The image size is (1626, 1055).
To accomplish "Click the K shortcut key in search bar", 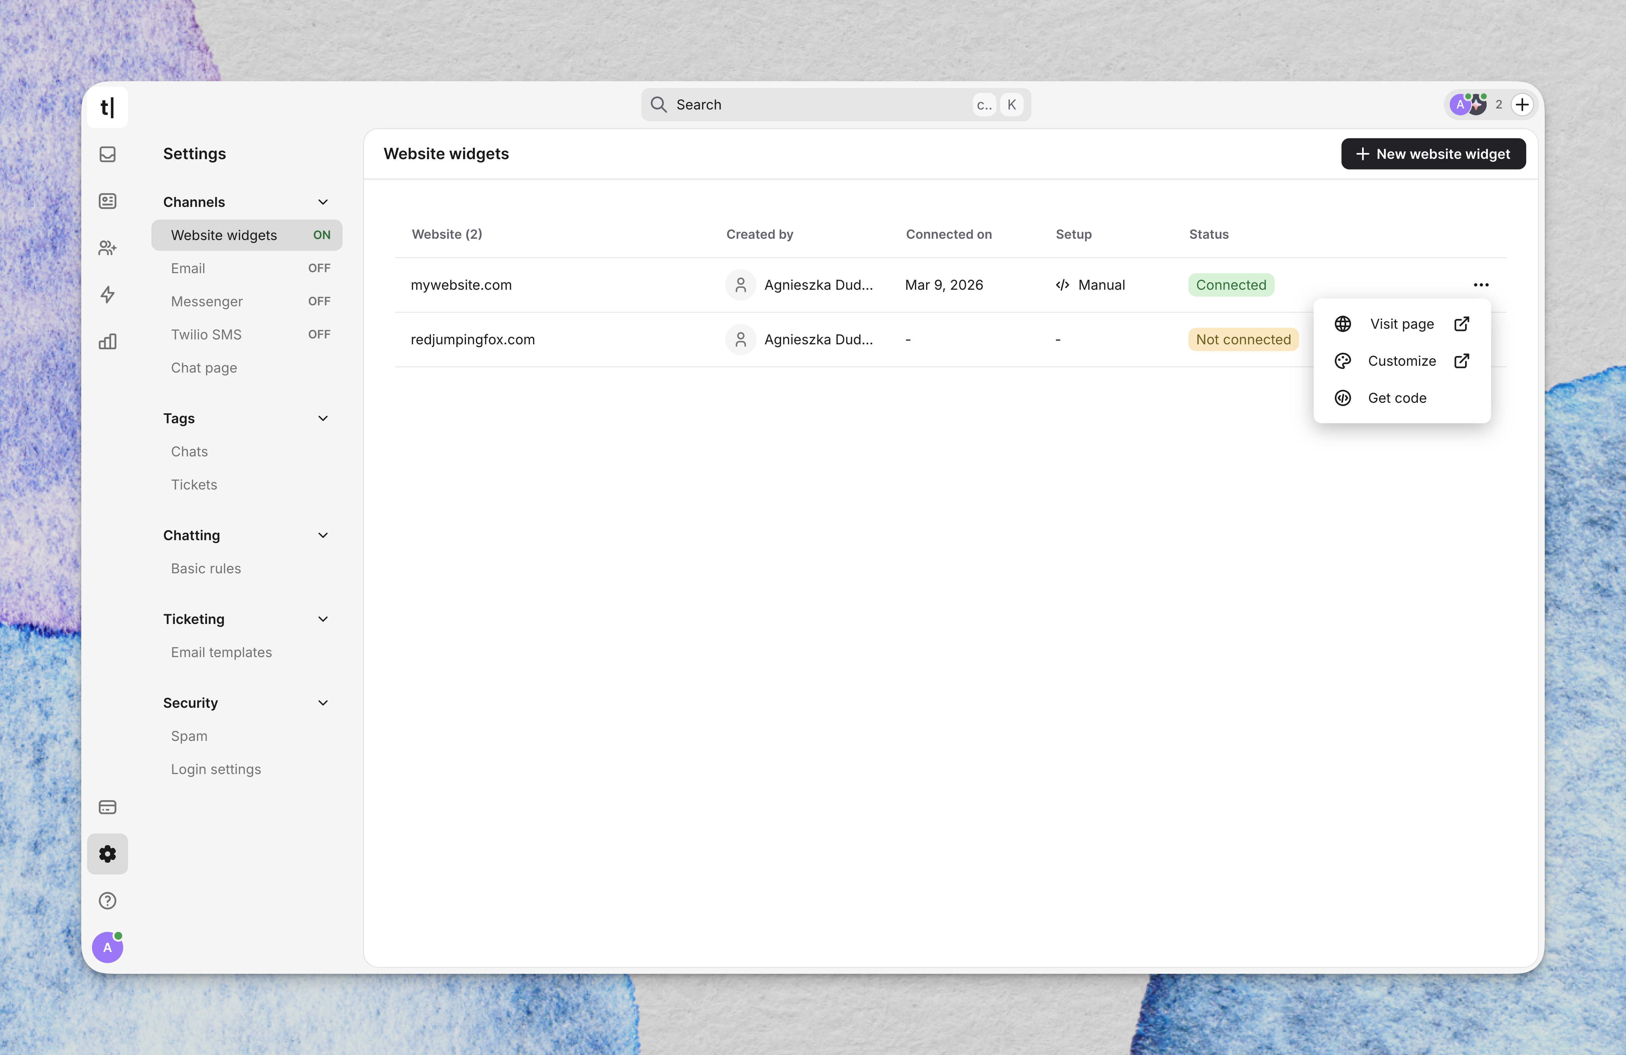I will tap(1012, 105).
